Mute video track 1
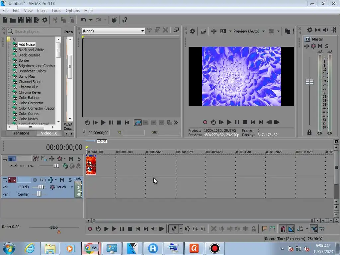Viewport: 340px width, 255px height. pyautogui.click(x=71, y=159)
